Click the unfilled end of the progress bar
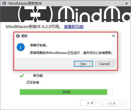 pos(110,92)
